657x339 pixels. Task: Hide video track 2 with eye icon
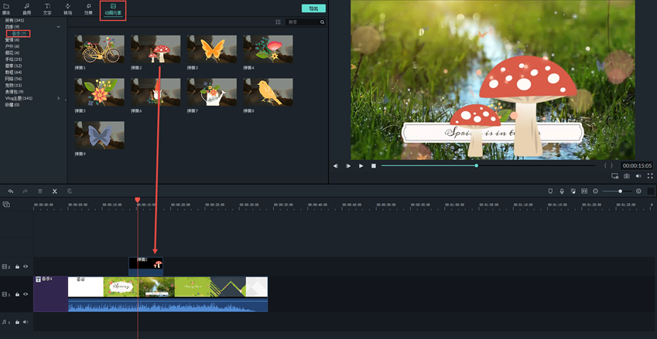pos(26,266)
